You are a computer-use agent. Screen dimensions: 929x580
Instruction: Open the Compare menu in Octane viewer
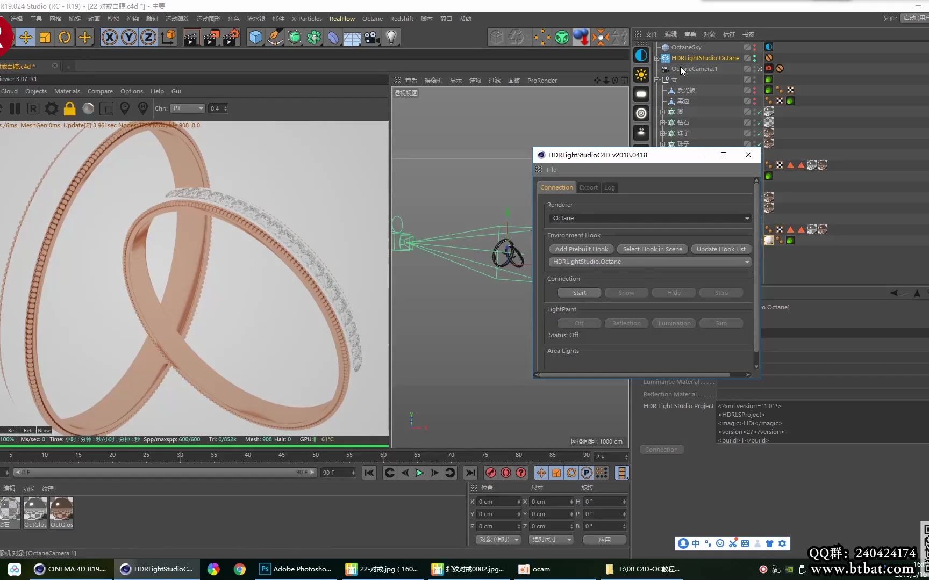tap(100, 91)
